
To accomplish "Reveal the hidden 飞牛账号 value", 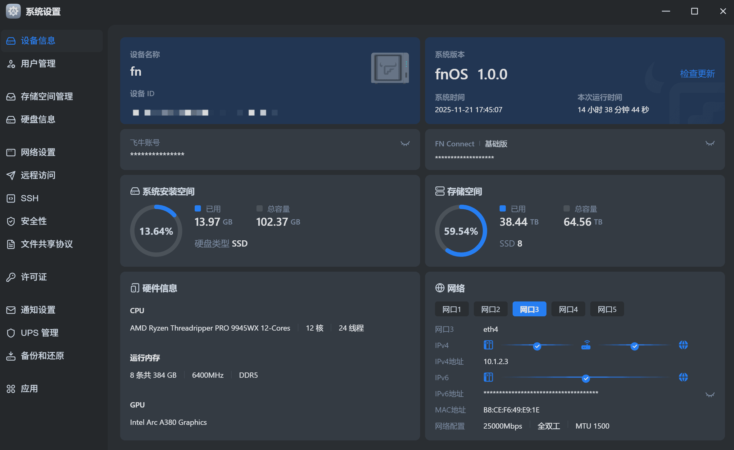I will coord(405,144).
